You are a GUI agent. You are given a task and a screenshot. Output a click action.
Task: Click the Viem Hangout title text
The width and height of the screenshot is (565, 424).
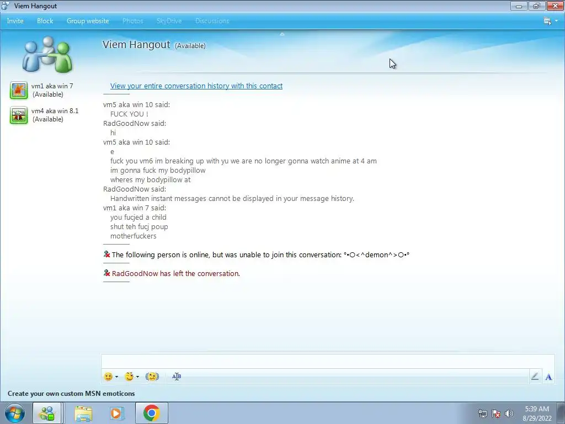pos(136,44)
